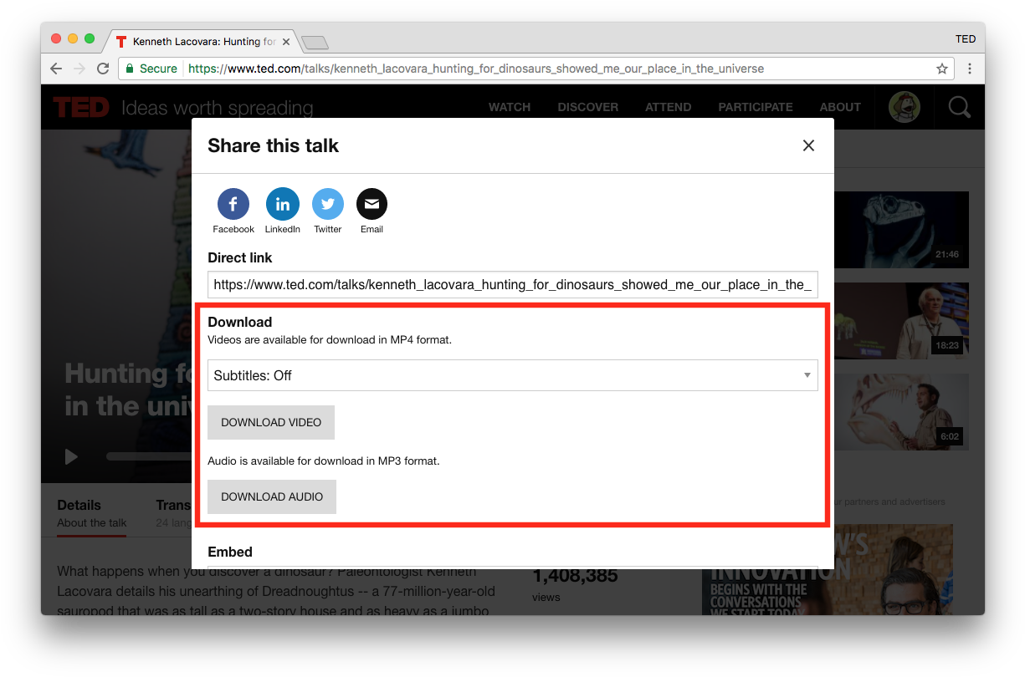The height and width of the screenshot is (677, 1025).
Task: Play the talk video
Action: click(72, 456)
